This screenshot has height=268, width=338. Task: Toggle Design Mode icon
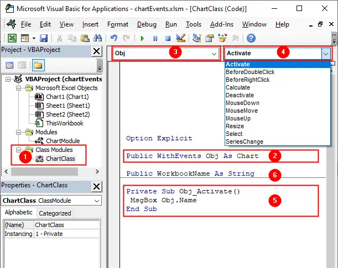tap(181, 38)
